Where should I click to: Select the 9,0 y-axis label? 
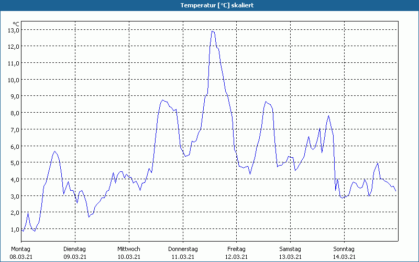15,96
